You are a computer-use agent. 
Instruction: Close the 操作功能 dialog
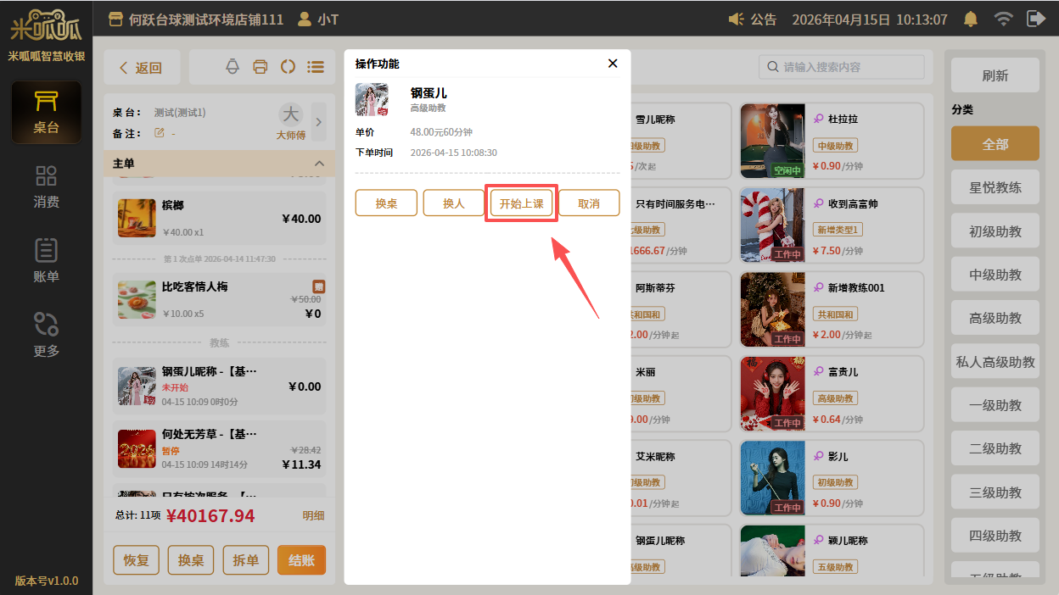pos(613,64)
